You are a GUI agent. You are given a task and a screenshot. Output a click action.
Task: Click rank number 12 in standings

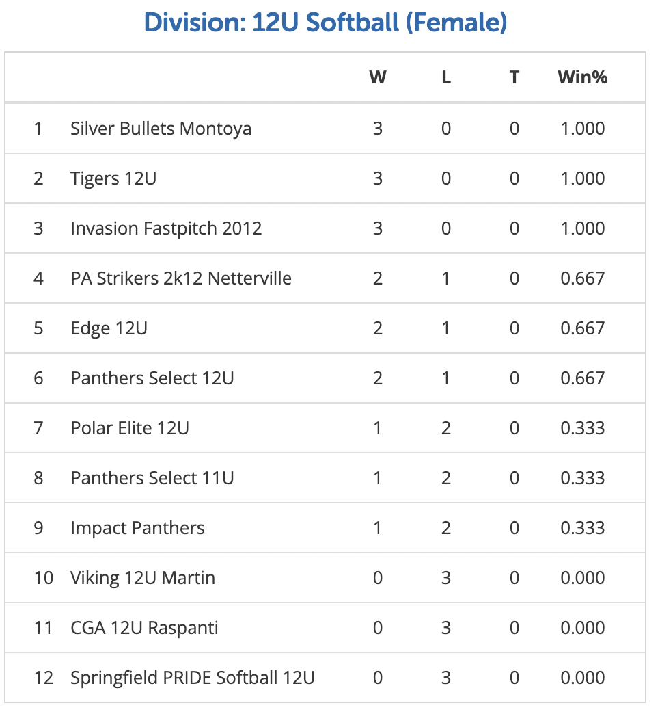(x=44, y=678)
